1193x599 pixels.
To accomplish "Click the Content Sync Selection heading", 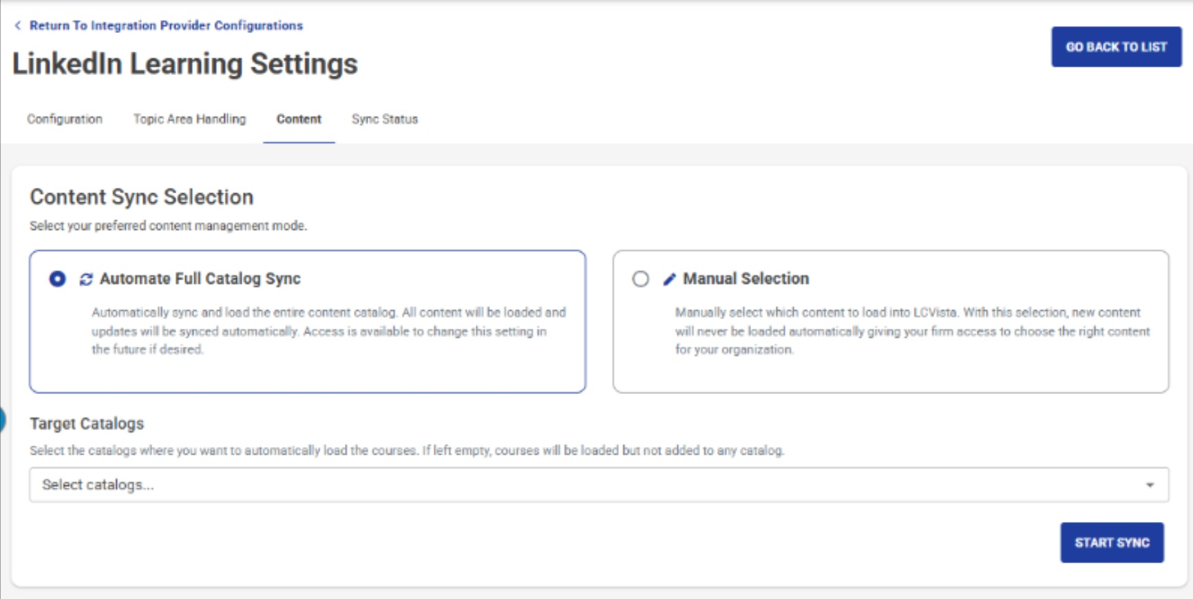I will coord(142,197).
